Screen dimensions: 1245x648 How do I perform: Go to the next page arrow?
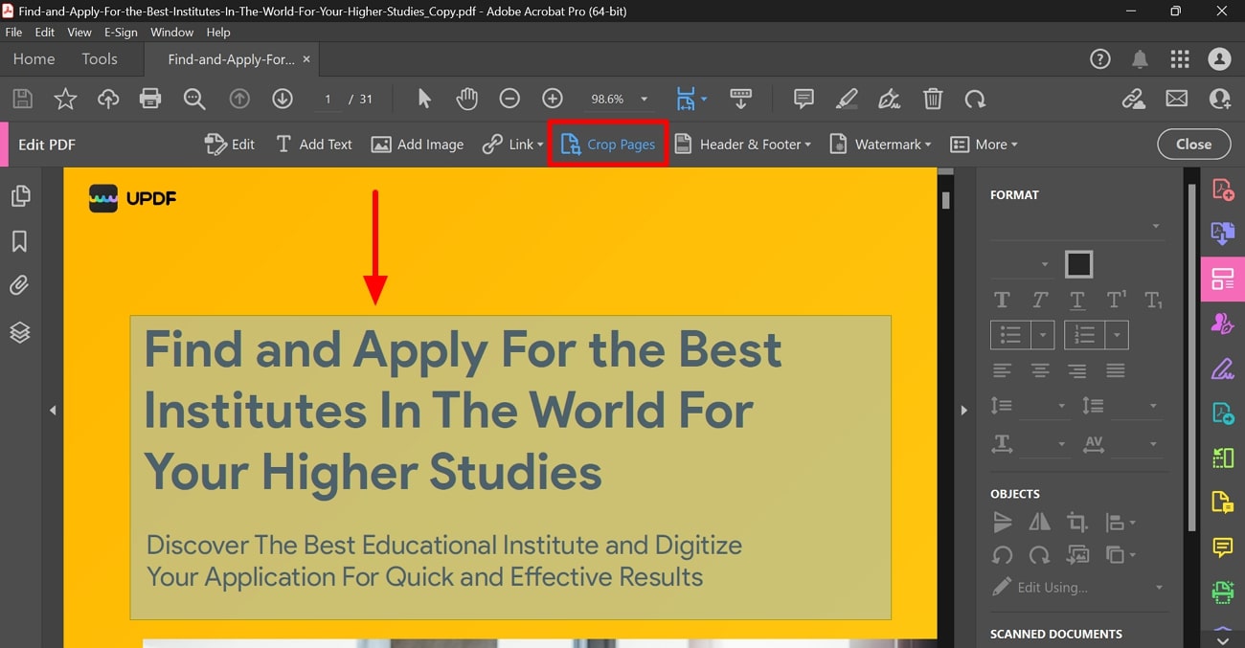click(283, 99)
